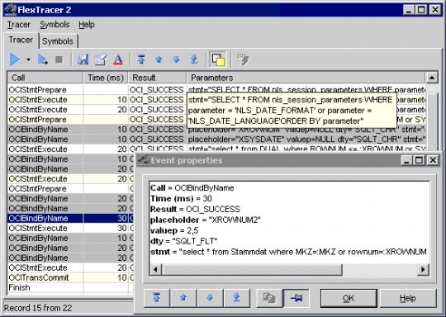This screenshot has height=317, width=446.
Task: Click the Result column header
Action: tap(157, 78)
